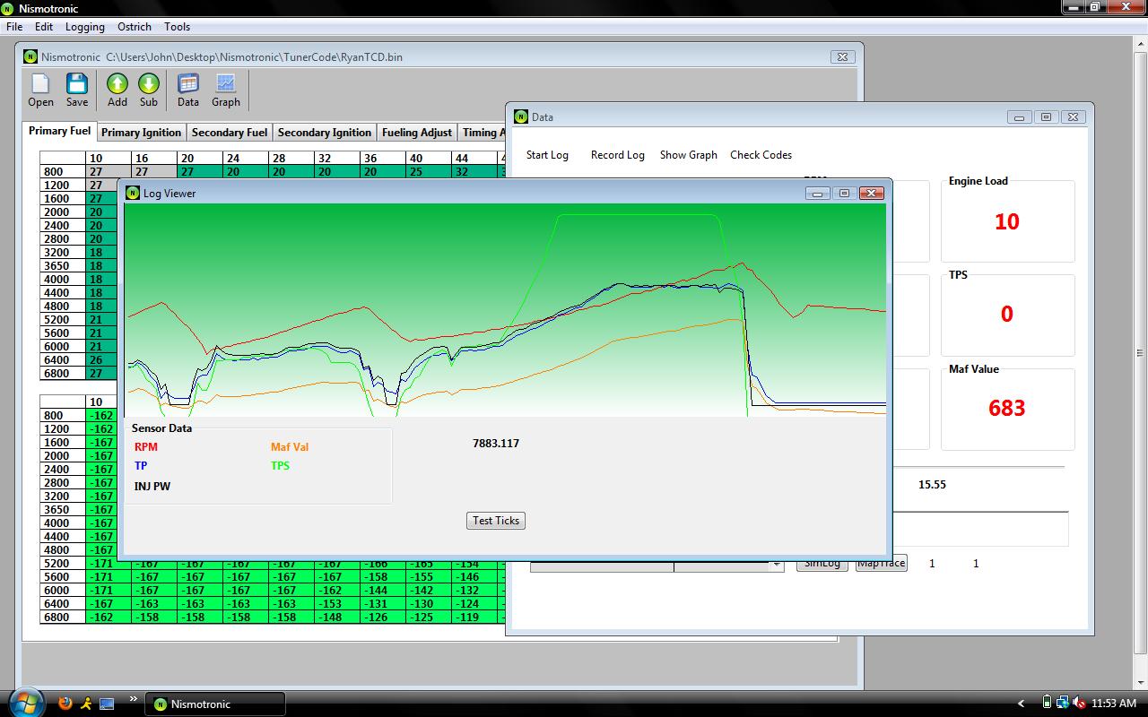Click Show Graph in Data window
The height and width of the screenshot is (717, 1148).
point(688,155)
